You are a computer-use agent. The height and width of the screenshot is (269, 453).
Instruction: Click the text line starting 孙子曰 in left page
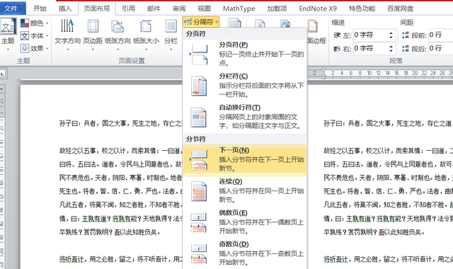(121, 124)
